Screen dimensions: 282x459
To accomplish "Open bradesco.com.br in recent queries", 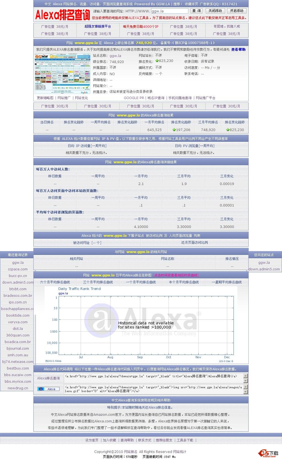I will point(18,296).
